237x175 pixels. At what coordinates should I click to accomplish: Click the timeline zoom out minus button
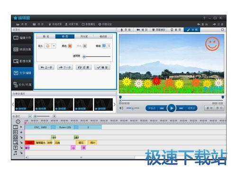[x=30, y=116]
